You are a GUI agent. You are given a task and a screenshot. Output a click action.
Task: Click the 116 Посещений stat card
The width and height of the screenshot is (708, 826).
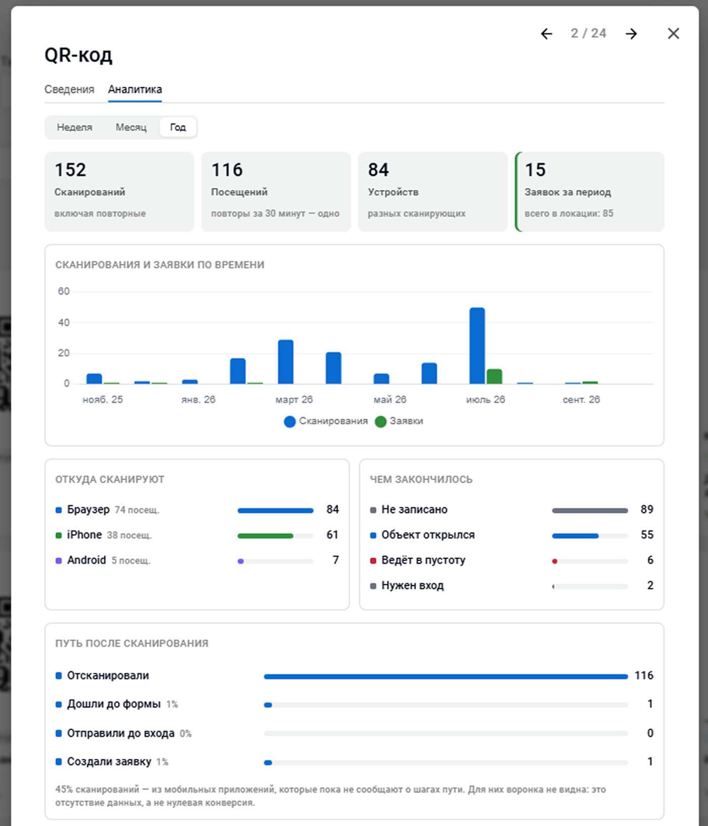(276, 192)
